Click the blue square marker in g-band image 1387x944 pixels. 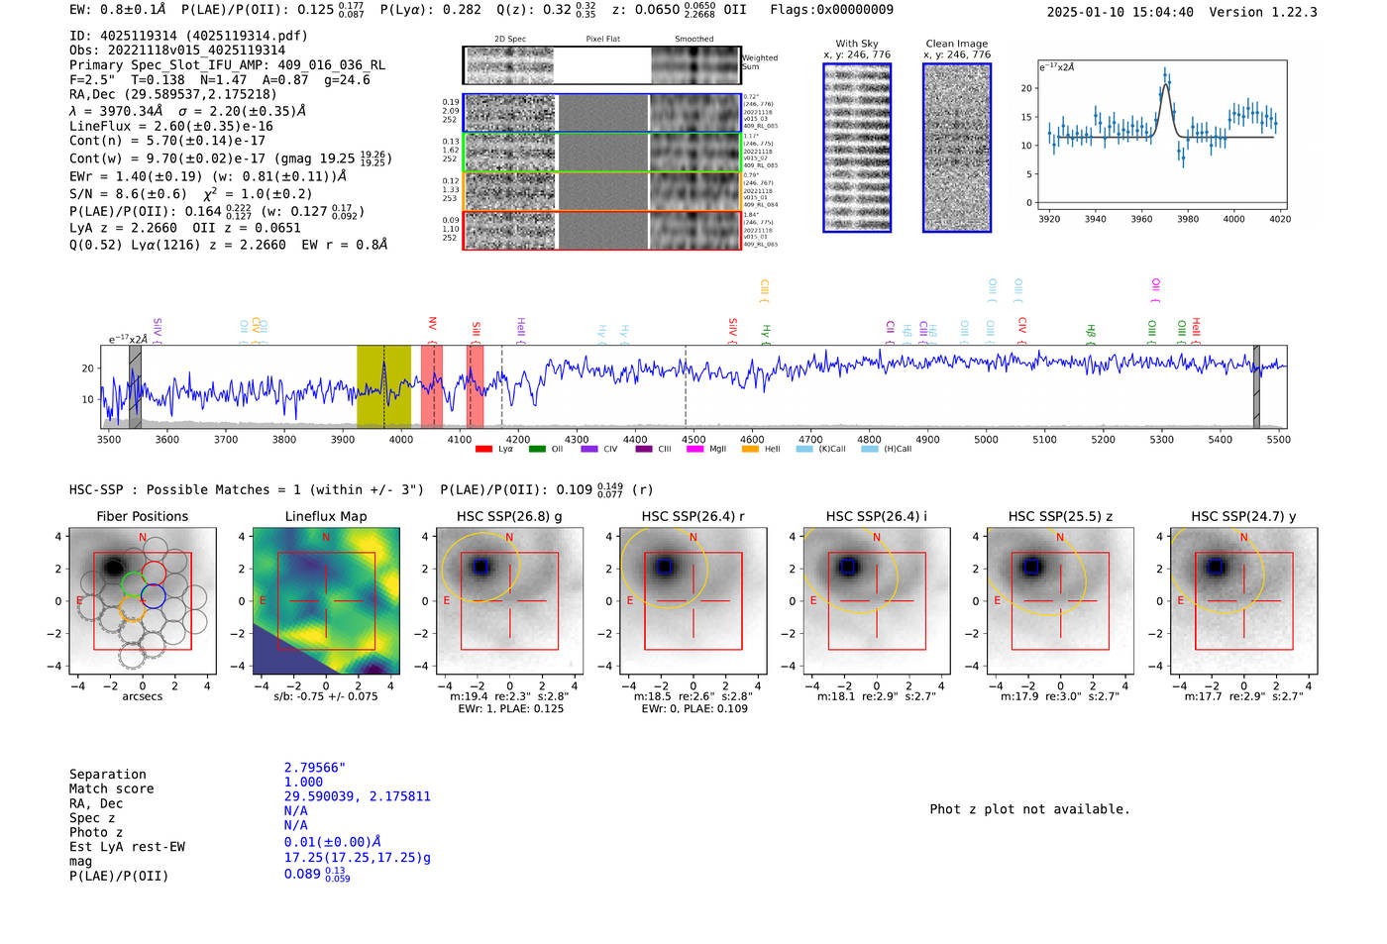[x=480, y=567]
